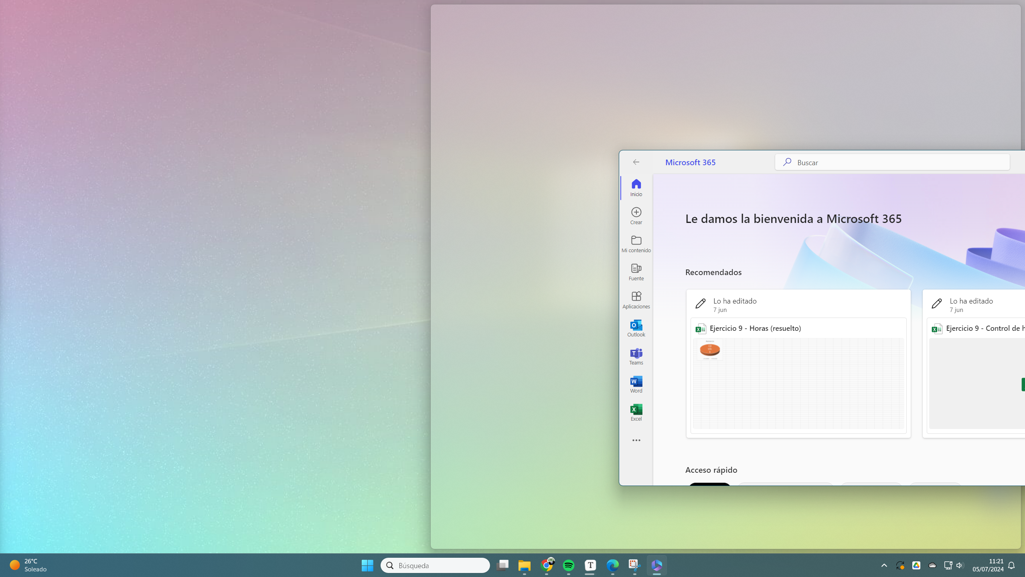
Task: Open the Typora T app from the taskbar
Action: (x=590, y=565)
